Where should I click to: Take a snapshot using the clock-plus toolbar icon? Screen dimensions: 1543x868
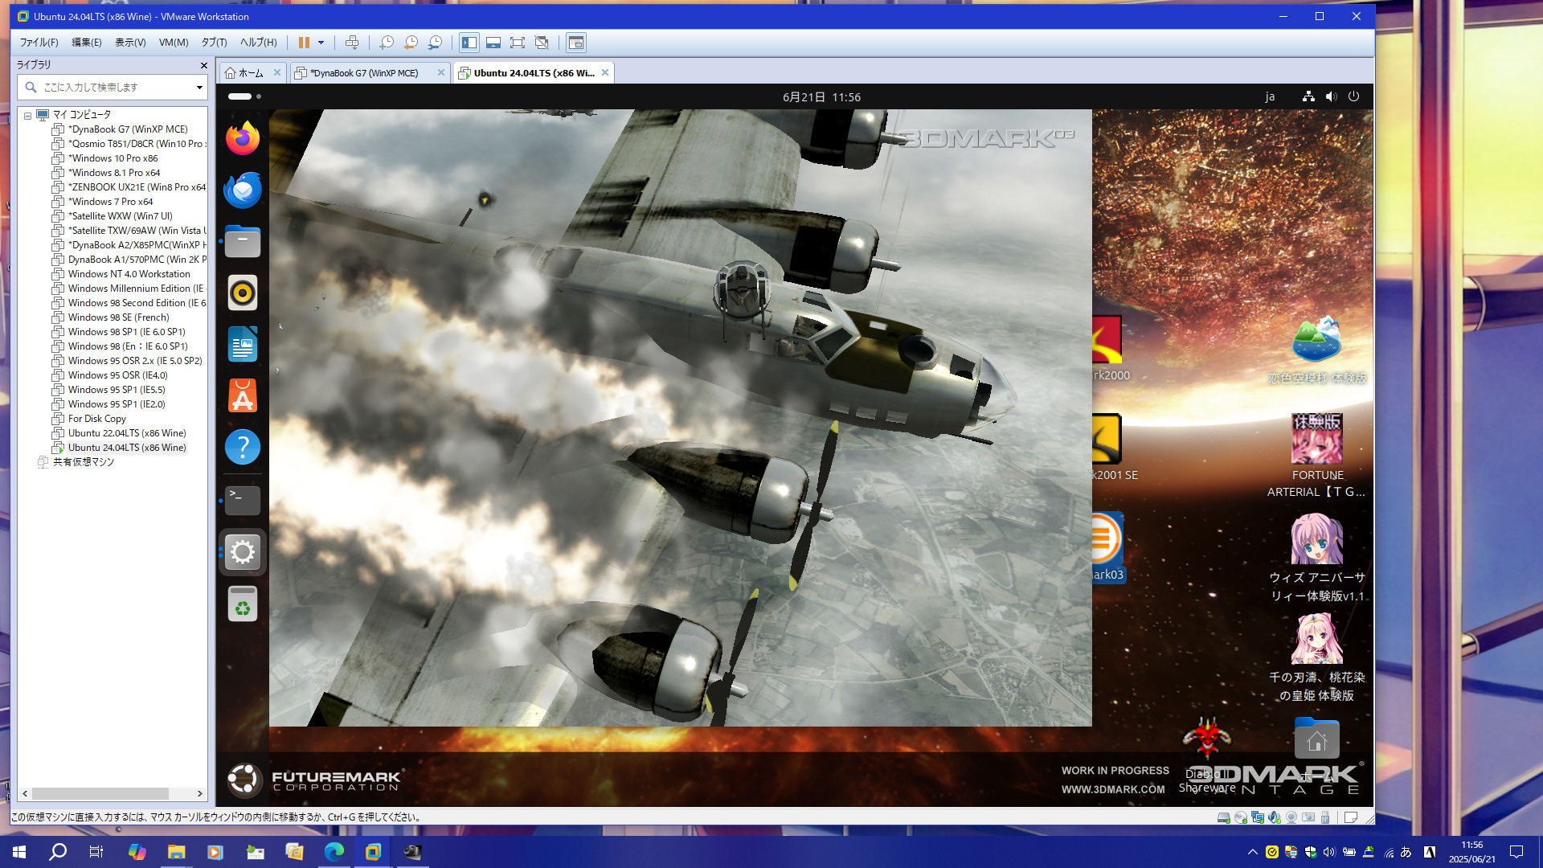point(387,43)
